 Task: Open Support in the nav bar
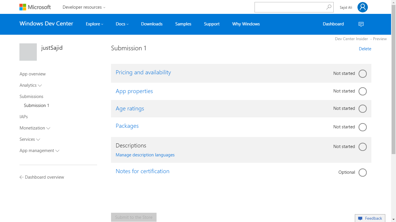pos(212,24)
